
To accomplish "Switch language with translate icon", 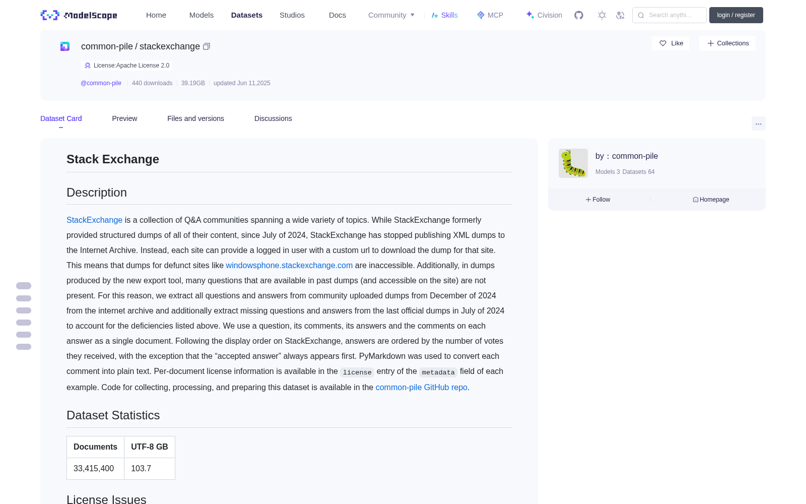I will pyautogui.click(x=620, y=15).
